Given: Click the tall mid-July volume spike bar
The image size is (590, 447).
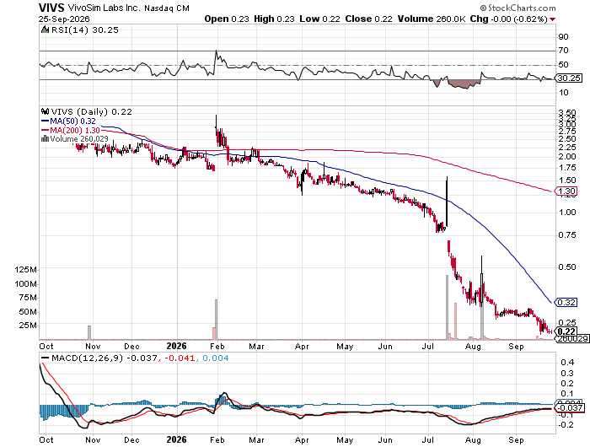Looking at the screenshot, I should 447,307.
